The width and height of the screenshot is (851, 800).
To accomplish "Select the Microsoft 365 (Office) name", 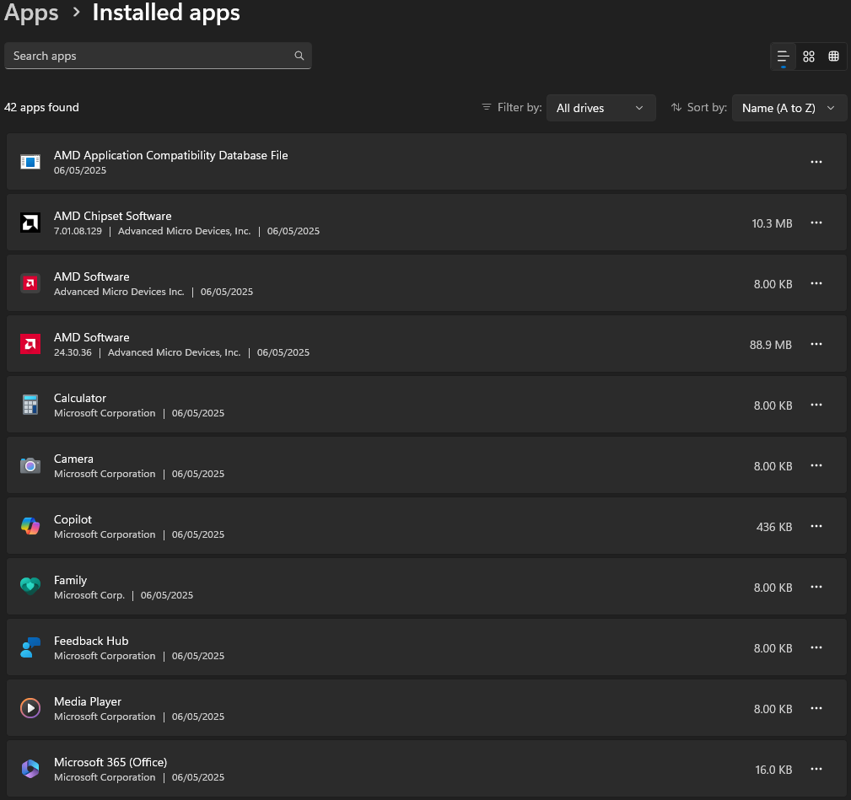I will [x=110, y=763].
